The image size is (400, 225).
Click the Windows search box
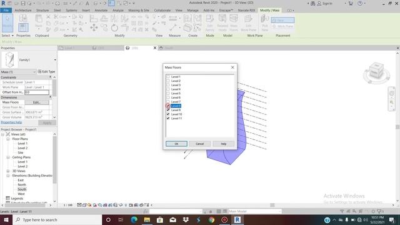[x=57, y=219]
